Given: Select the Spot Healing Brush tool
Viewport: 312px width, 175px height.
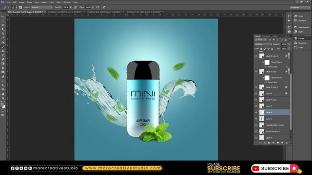Looking at the screenshot, I should (3, 42).
